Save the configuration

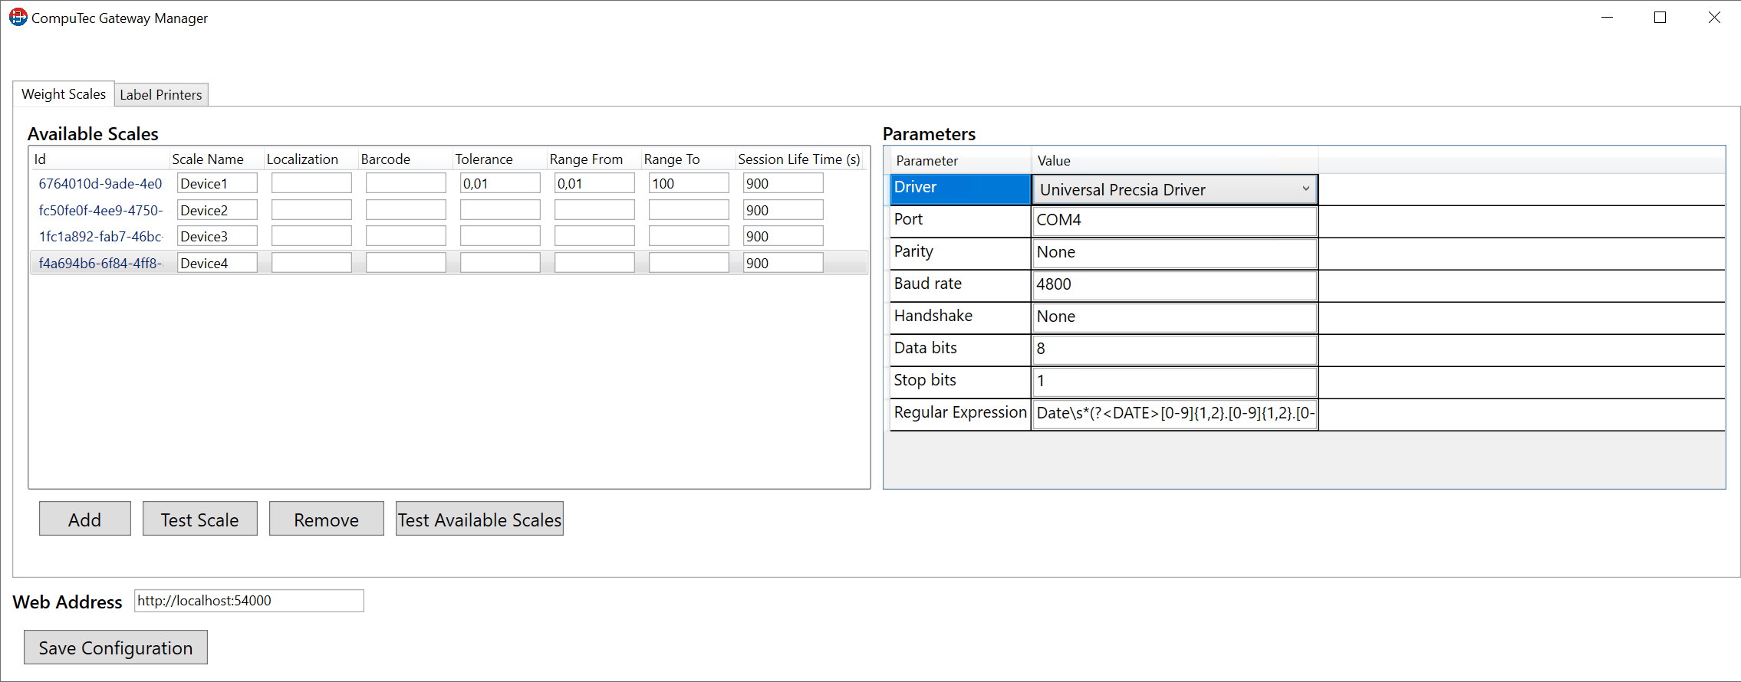(x=116, y=648)
